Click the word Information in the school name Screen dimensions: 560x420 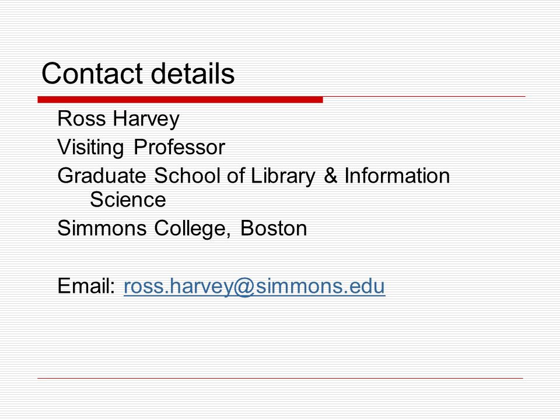click(x=397, y=176)
